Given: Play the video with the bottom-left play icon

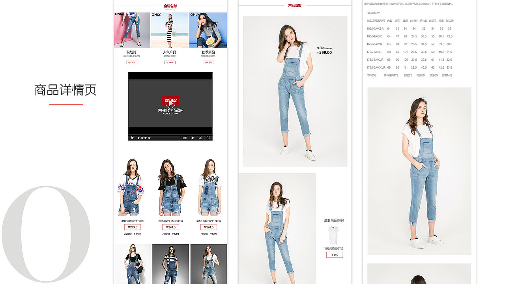Looking at the screenshot, I should coord(132,138).
